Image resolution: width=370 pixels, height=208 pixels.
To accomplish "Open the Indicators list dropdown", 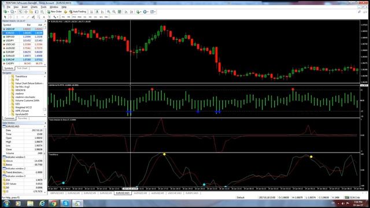I will (x=139, y=12).
